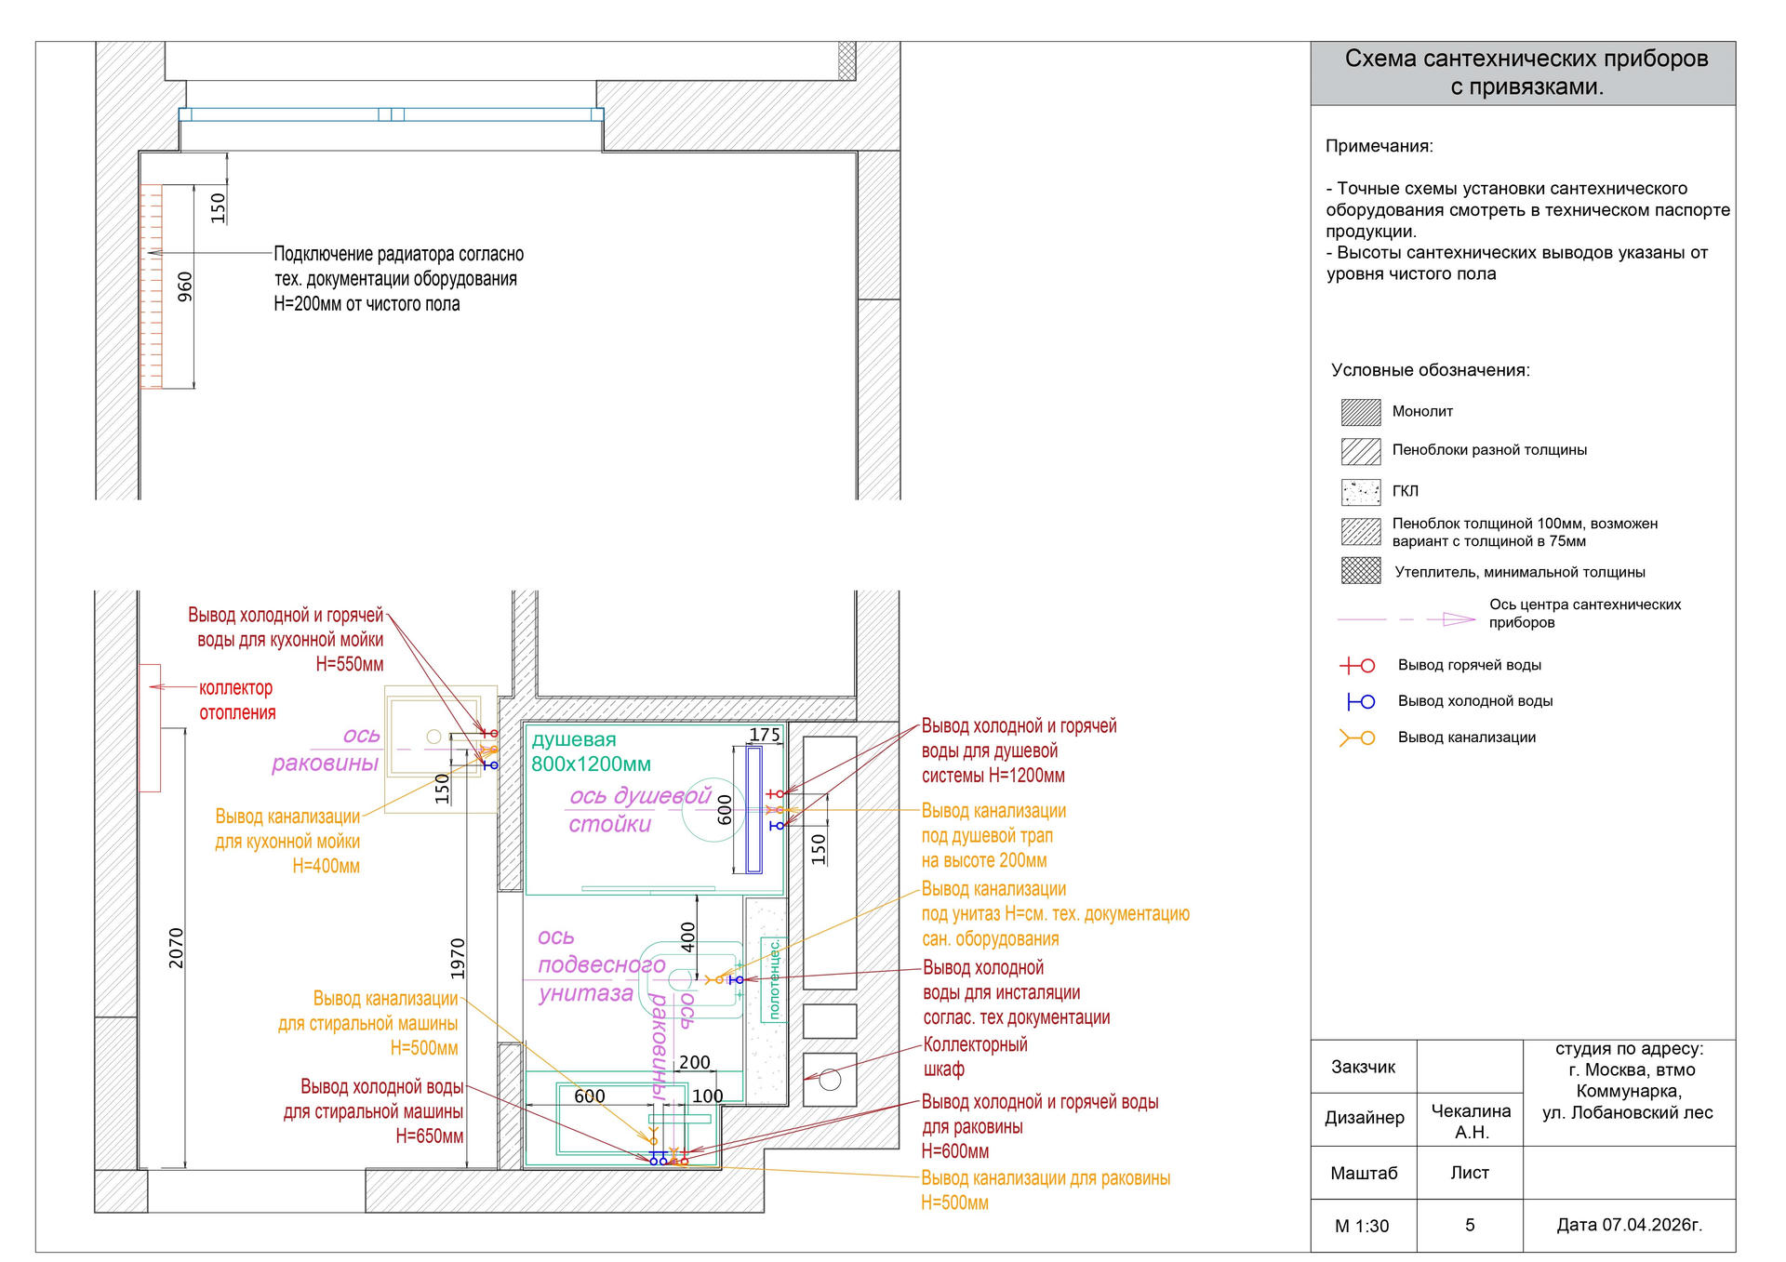Click the circle in the collector cabinet
Viewport: 1786px width, 1262px height.
click(x=831, y=1080)
